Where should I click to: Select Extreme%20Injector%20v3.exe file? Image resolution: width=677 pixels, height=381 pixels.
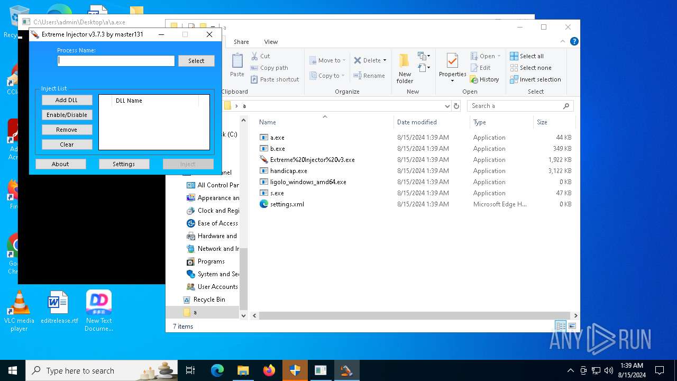click(x=312, y=160)
